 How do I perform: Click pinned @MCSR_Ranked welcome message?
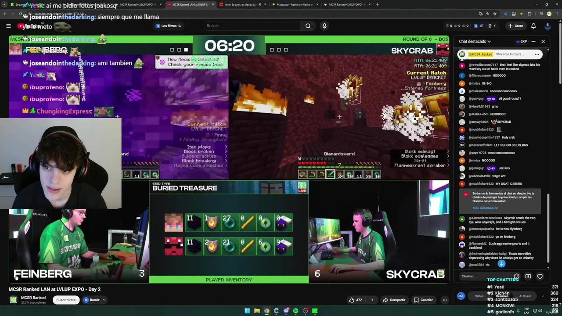500,54
